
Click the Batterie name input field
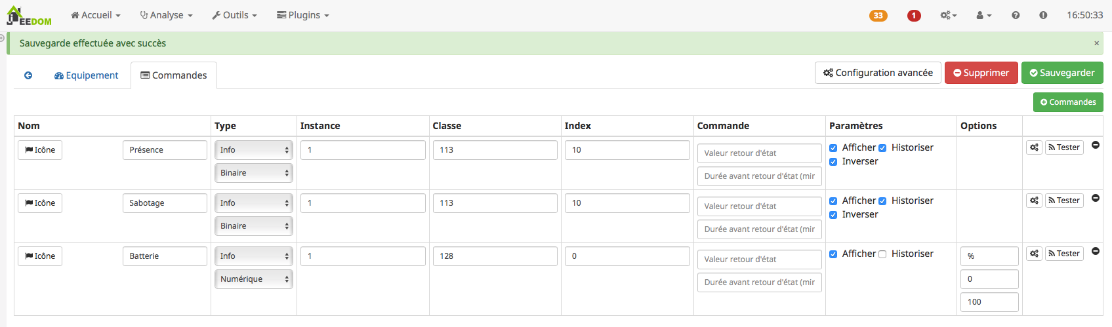coord(165,256)
